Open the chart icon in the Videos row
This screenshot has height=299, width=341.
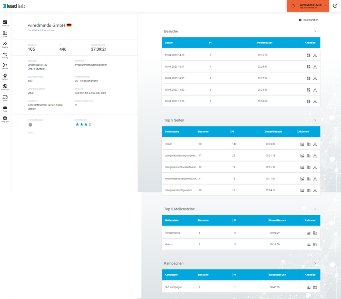pyautogui.click(x=309, y=244)
